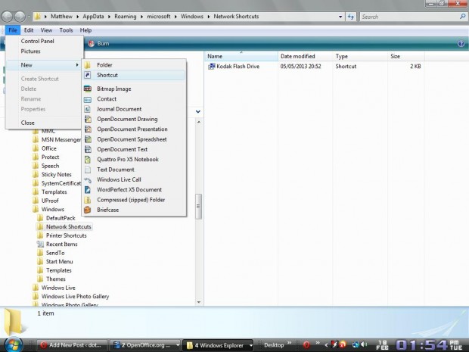Image resolution: width=469 pixels, height=352 pixels.
Task: Click the Compressed (zipped) Folder icon
Action: 89,200
